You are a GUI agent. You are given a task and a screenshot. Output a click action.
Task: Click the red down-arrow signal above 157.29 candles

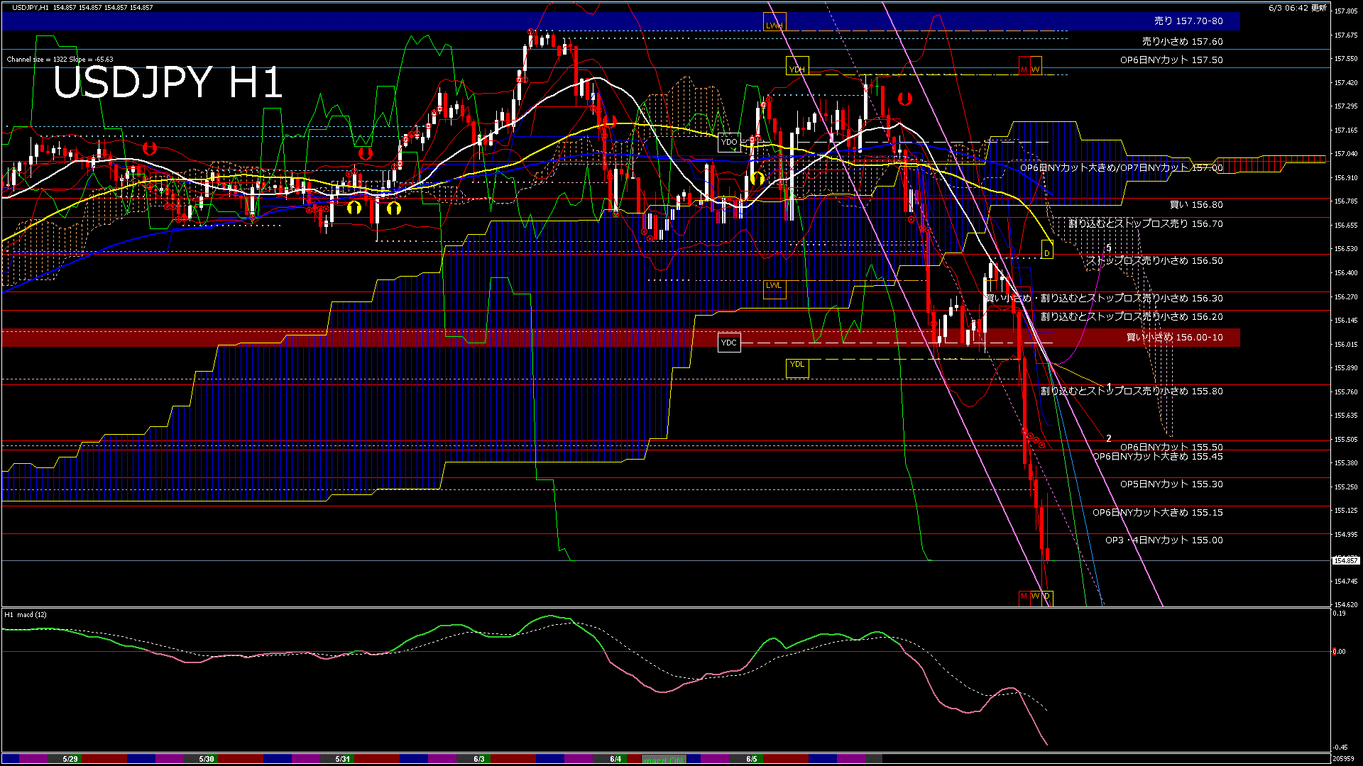904,99
